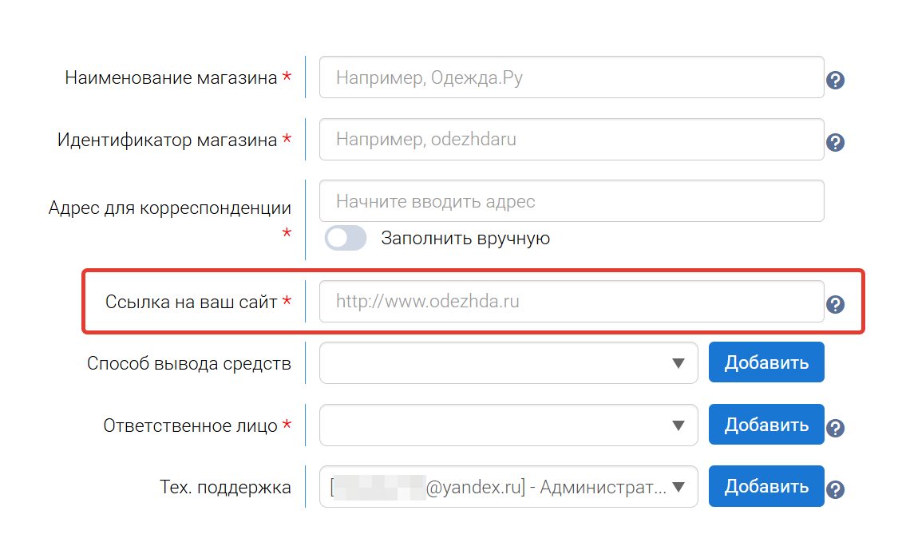This screenshot has height=546, width=902.
Task: Click Добавить next to Способ вывода средств
Action: (x=766, y=362)
